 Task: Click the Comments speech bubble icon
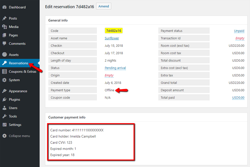pos(4,43)
